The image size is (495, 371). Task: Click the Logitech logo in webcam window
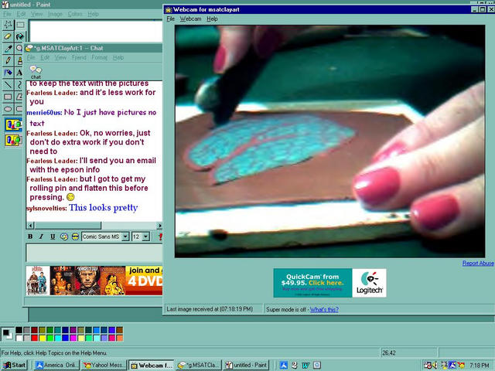[370, 283]
